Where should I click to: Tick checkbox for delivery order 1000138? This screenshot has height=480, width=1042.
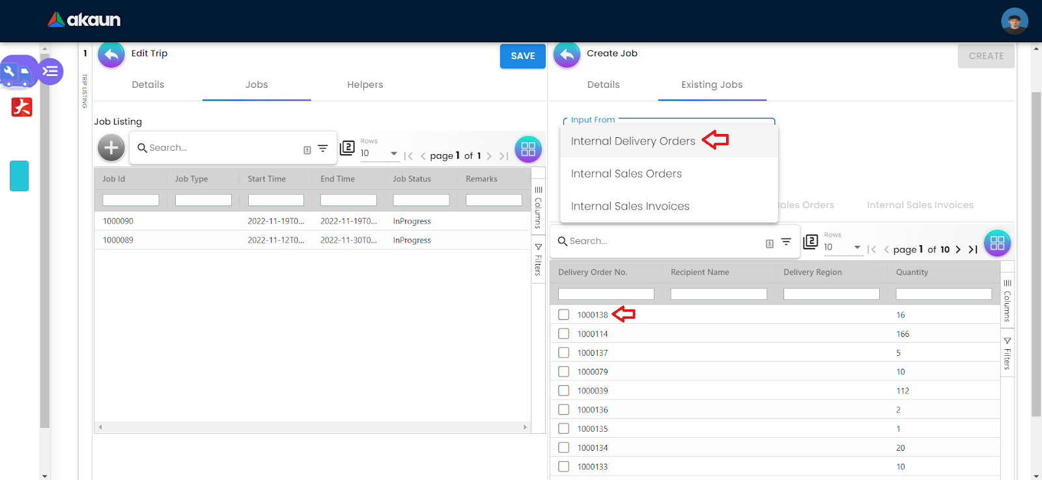(564, 315)
